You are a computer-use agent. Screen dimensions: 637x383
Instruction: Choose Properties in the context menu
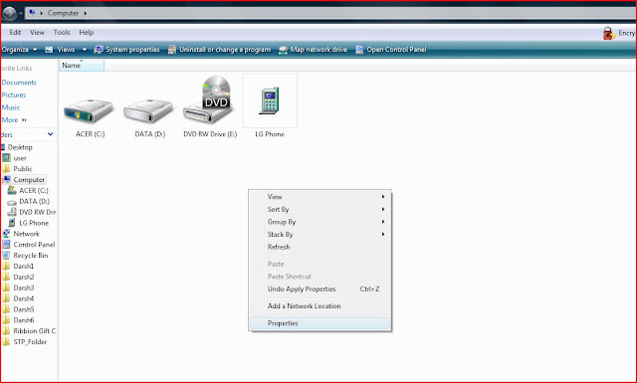320,323
